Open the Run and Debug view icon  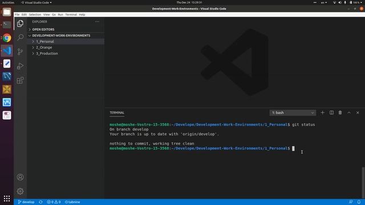click(x=21, y=66)
